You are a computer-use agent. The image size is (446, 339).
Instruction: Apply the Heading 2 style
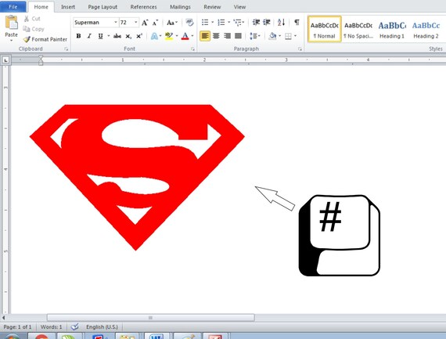pyautogui.click(x=426, y=29)
